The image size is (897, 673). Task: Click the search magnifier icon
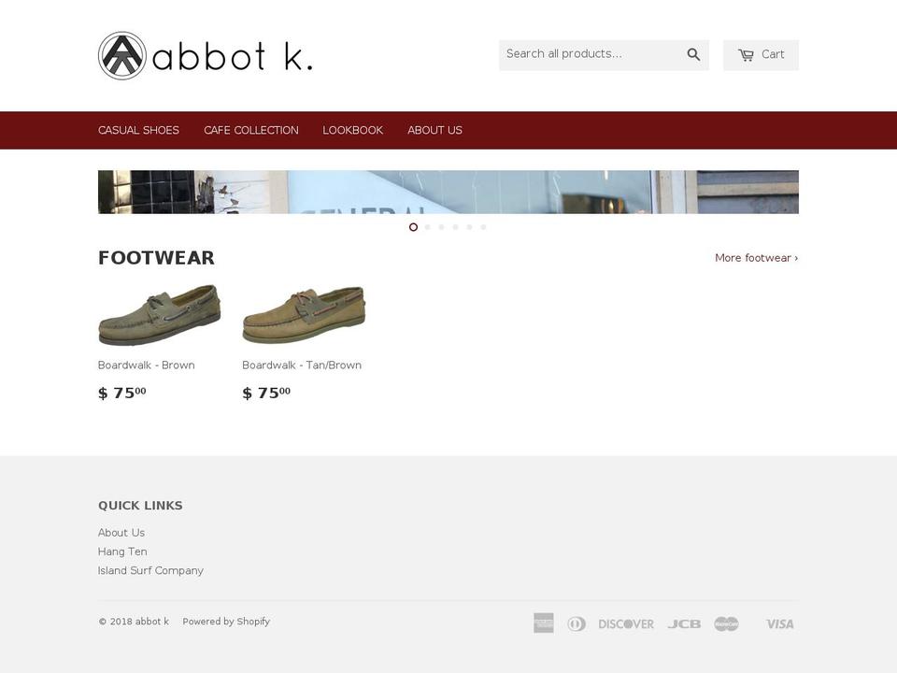coord(693,54)
